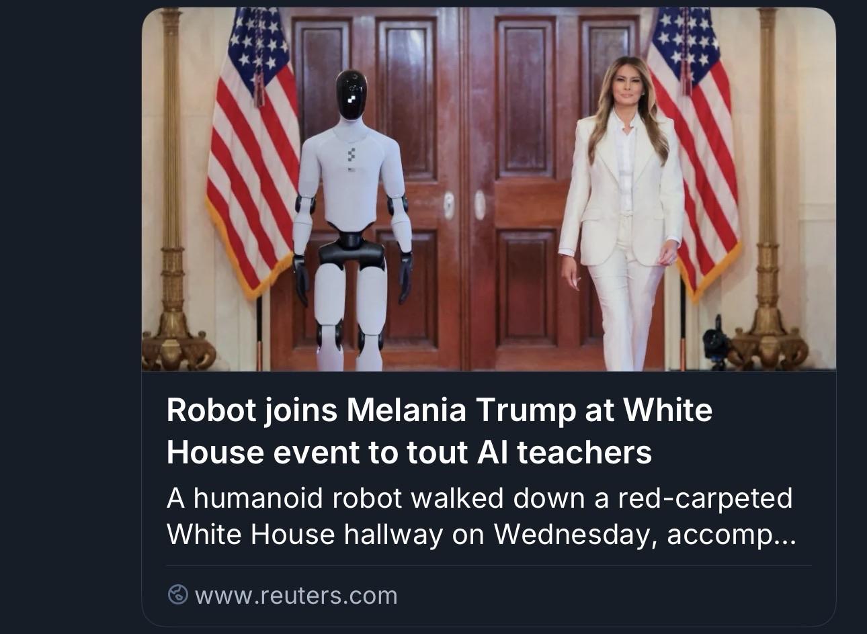The height and width of the screenshot is (634, 867).
Task: Click the left door's silver knob
Action: [x=449, y=204]
